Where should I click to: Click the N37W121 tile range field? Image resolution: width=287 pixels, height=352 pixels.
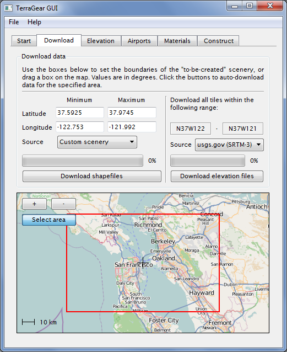point(242,129)
